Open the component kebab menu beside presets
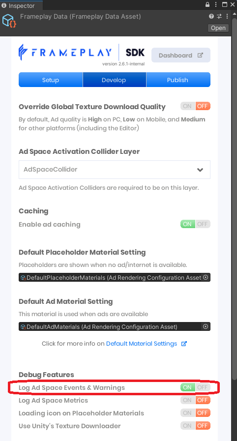237x441 pixels. tap(227, 16)
